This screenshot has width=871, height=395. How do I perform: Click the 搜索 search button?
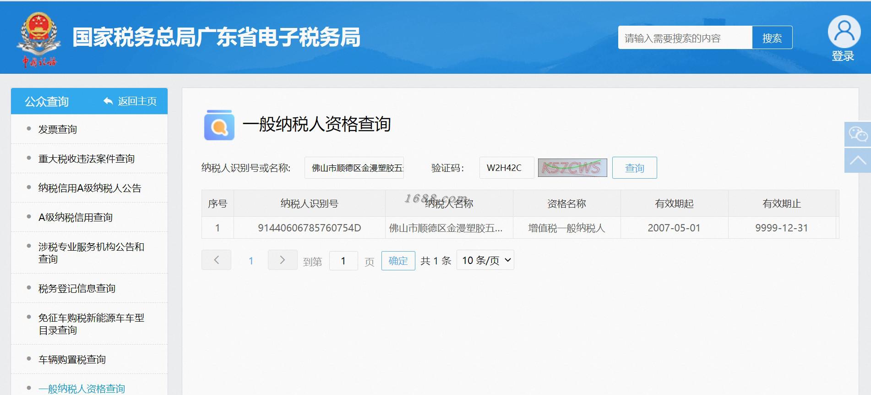coord(772,38)
